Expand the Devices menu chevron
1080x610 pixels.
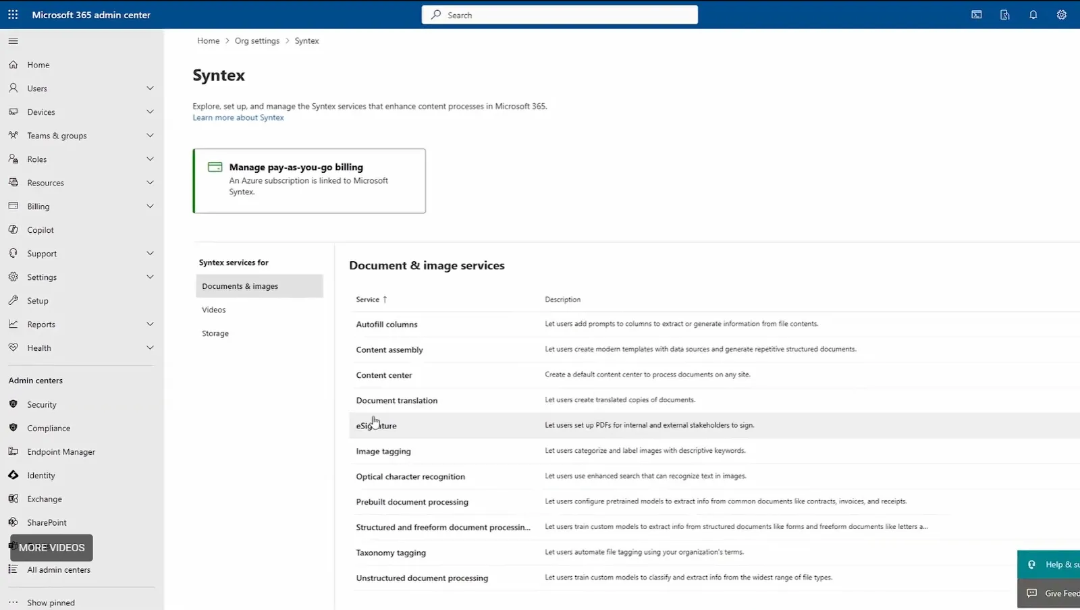pyautogui.click(x=150, y=112)
